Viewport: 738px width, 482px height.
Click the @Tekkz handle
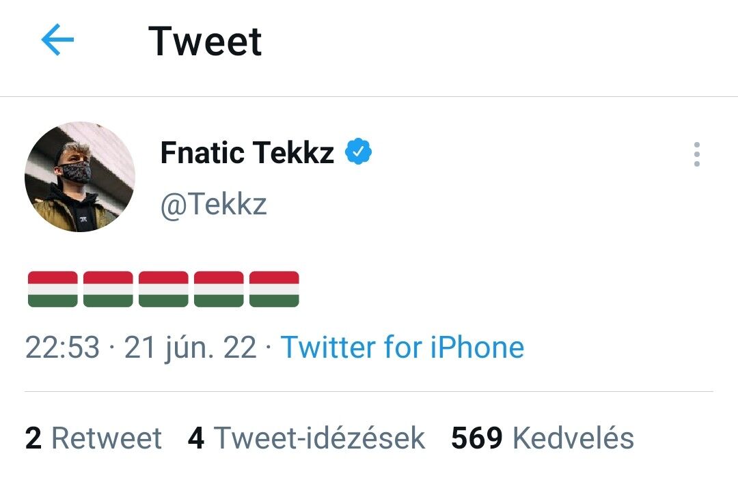(x=213, y=204)
